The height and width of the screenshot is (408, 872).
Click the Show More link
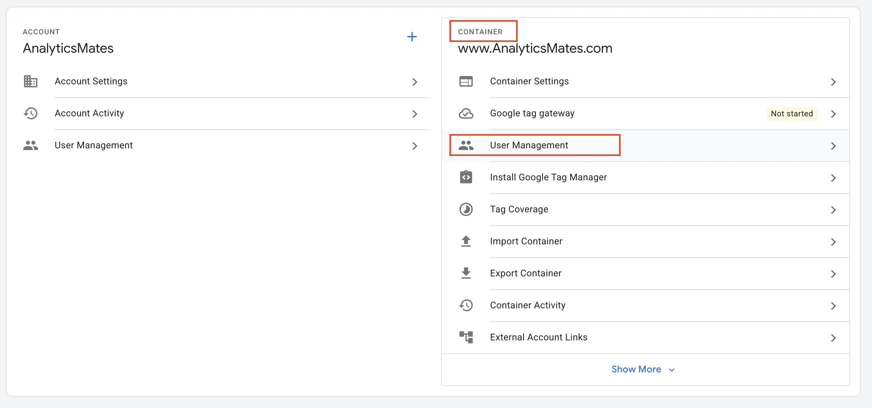[x=636, y=369]
